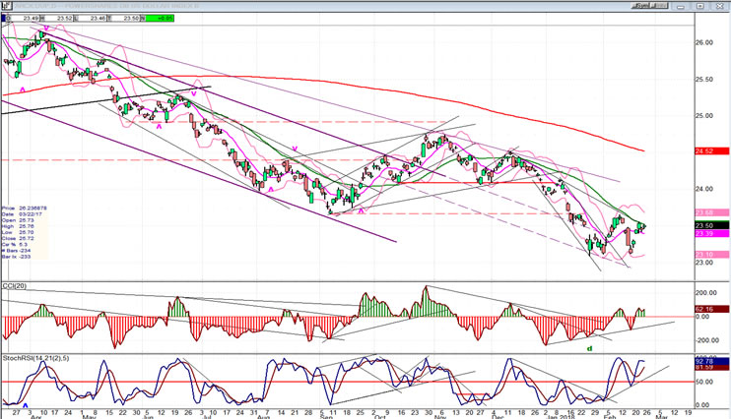Click the blue arrow marker in StochRSI pane
Image resolution: width=731 pixels, height=419 pixels.
(26, 403)
